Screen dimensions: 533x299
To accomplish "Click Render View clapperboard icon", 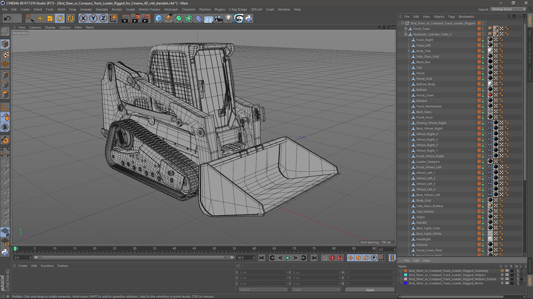I will click(125, 19).
